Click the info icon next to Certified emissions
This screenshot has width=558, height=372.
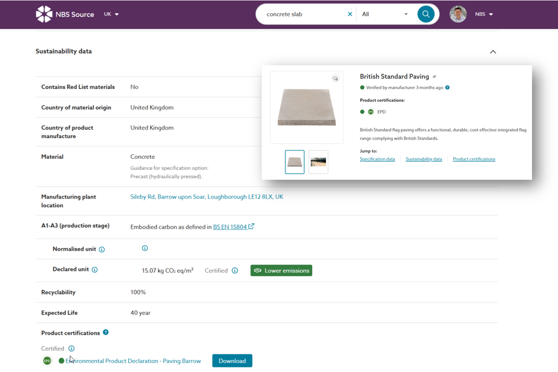click(x=235, y=270)
